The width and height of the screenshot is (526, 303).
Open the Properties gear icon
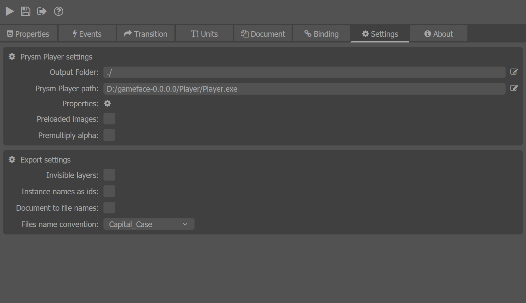[107, 103]
